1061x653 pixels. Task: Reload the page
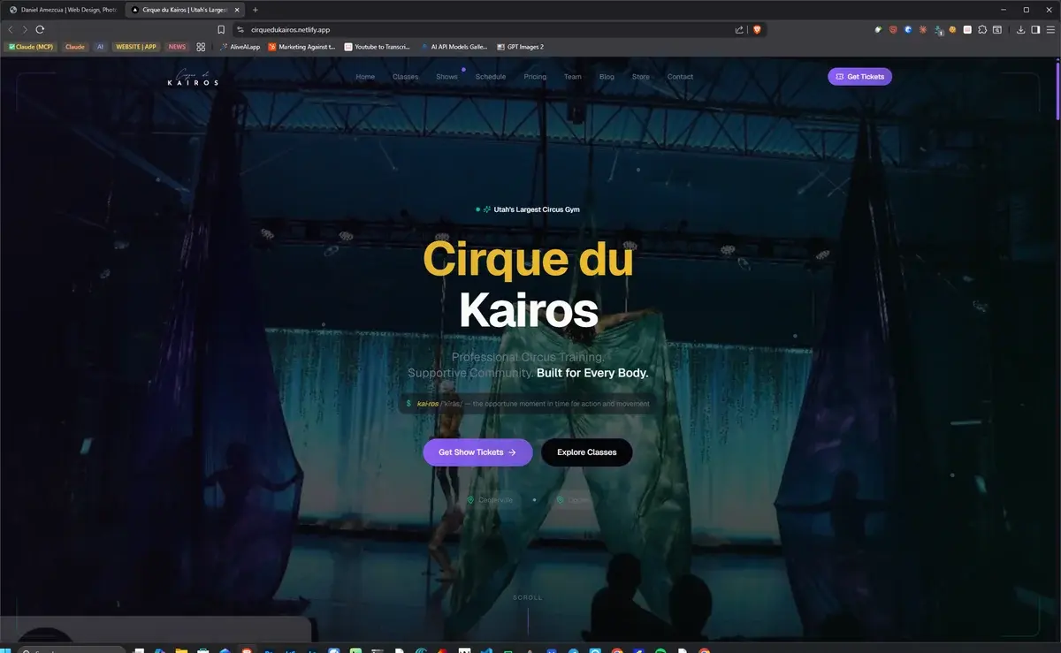tap(40, 29)
